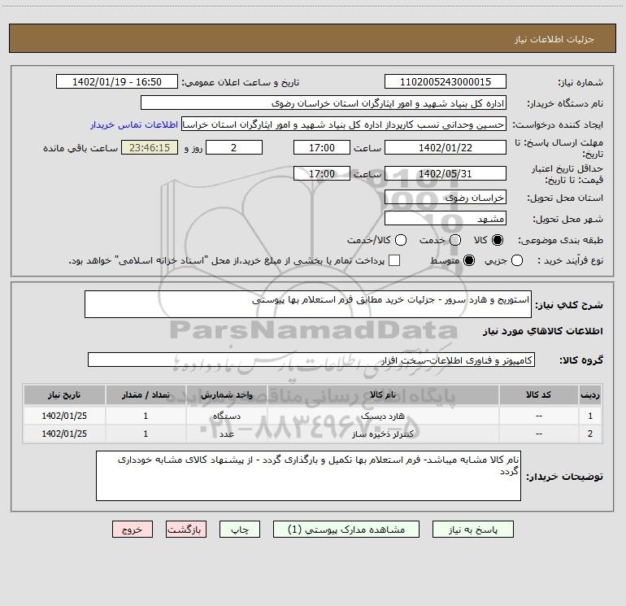Click the گروه کالا field سخت افزار
Viewport: 626px width, 606px height.
[311, 360]
